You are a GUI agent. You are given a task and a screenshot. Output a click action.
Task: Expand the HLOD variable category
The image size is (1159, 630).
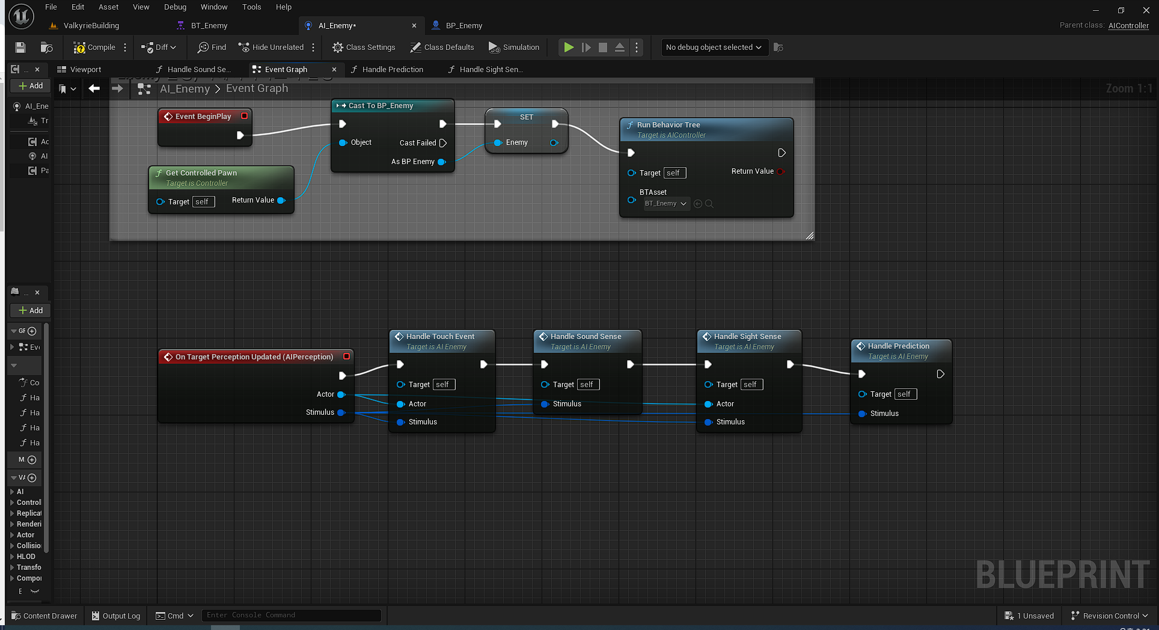[x=12, y=557]
